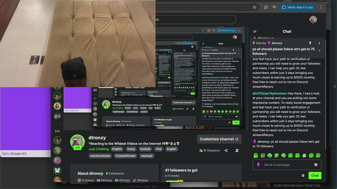This screenshot has height=189, width=337.
Task: Select the neymarjr tag
Action: pyautogui.click(x=147, y=156)
